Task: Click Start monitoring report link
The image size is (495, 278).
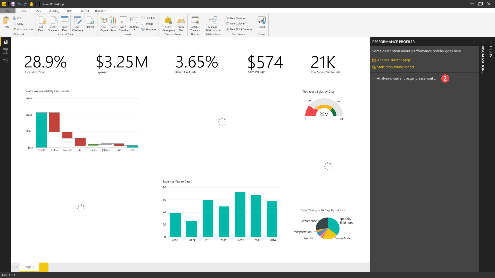Action: tap(395, 67)
